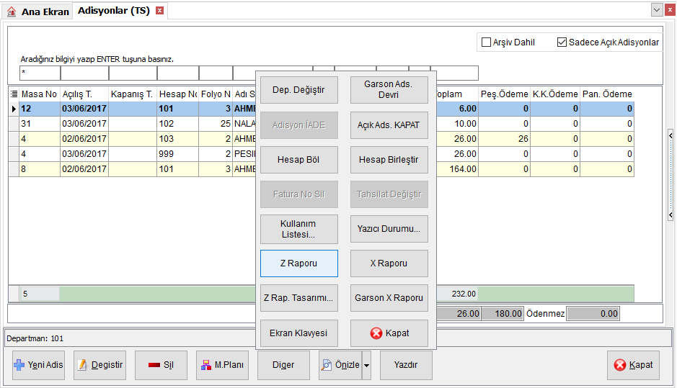Click the bottom-right Kapat button
The image size is (677, 388).
point(634,365)
